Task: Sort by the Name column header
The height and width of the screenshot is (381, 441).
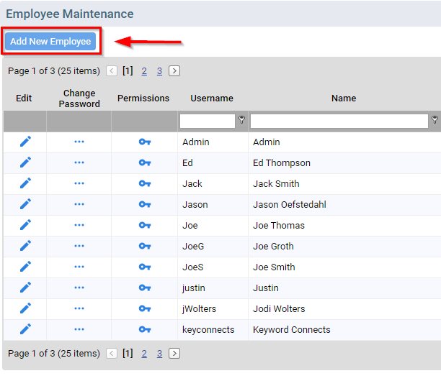Action: [x=344, y=98]
